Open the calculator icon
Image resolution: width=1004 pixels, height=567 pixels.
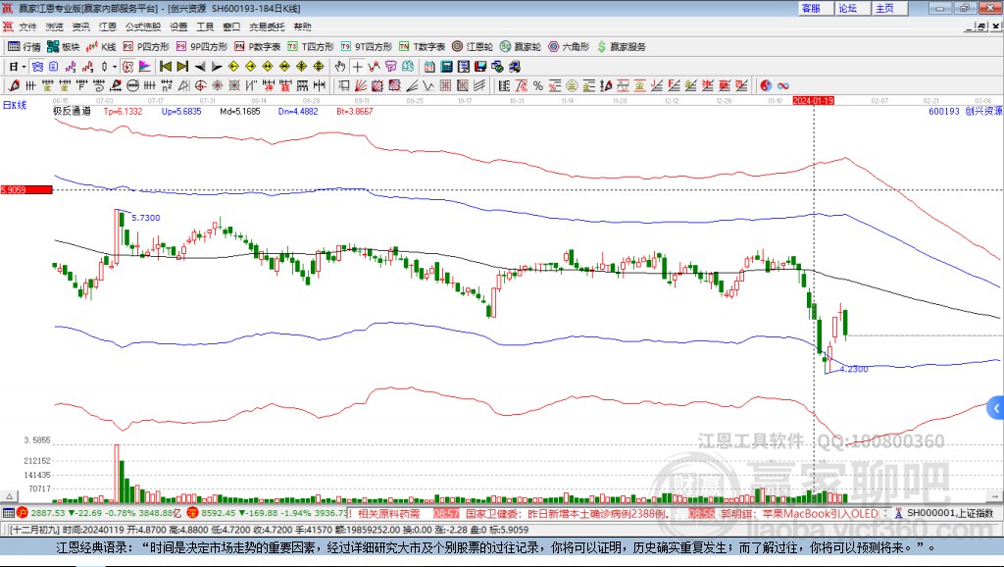(x=446, y=67)
